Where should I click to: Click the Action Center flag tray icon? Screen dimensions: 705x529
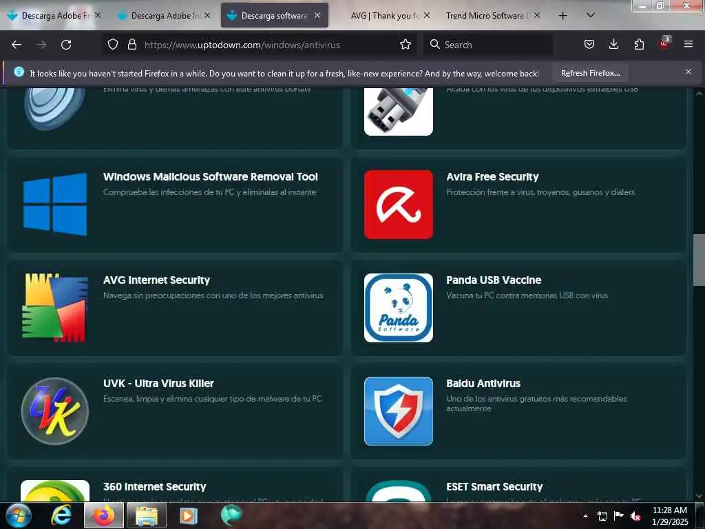tap(619, 516)
